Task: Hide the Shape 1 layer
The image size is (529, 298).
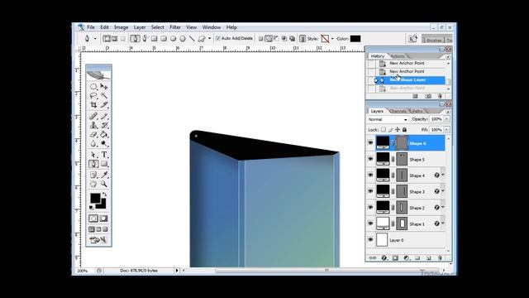Action: click(370, 223)
